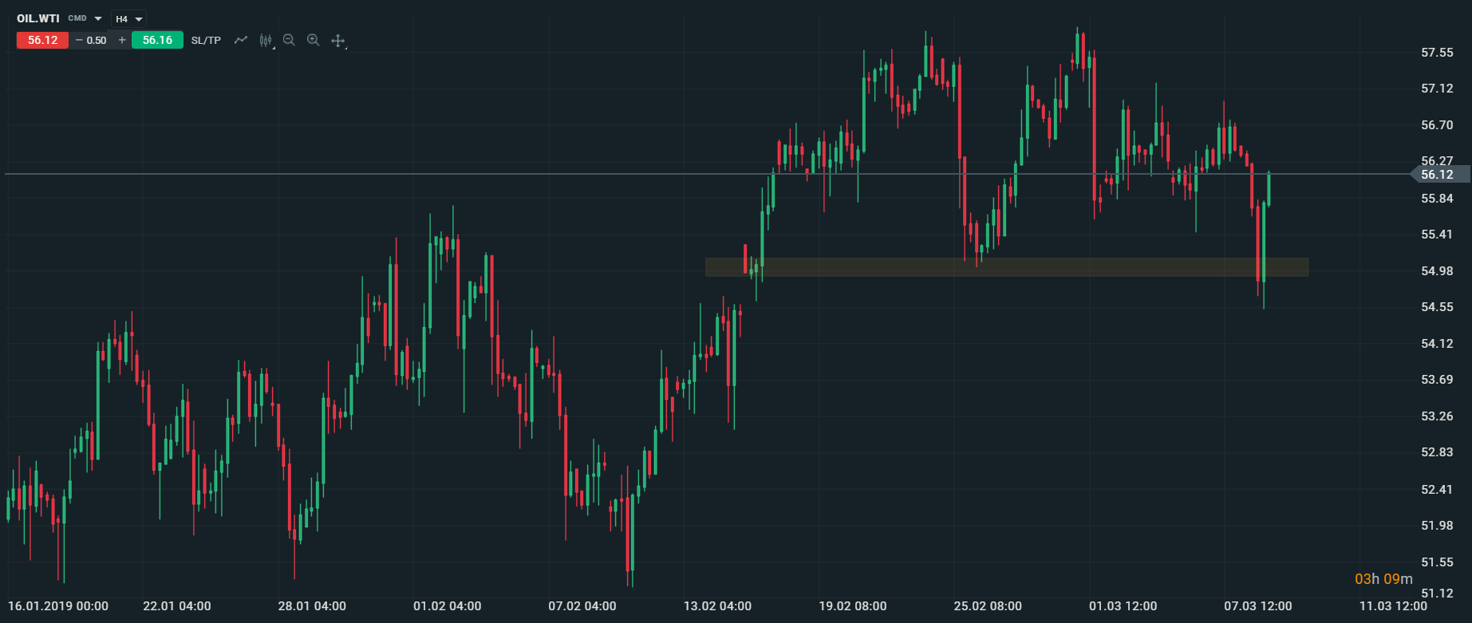Click the 25.02 08:00 time axis label

point(988,606)
